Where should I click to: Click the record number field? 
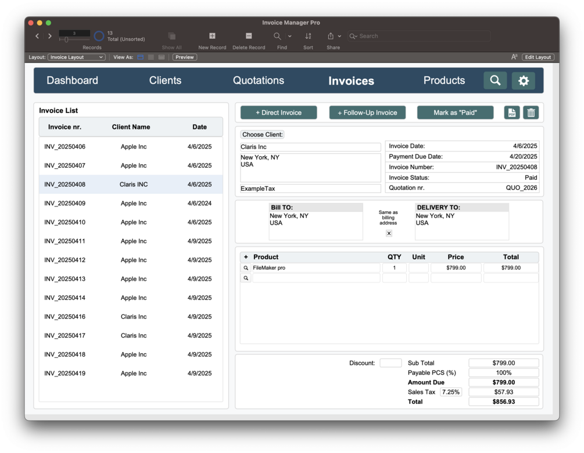coord(74,33)
